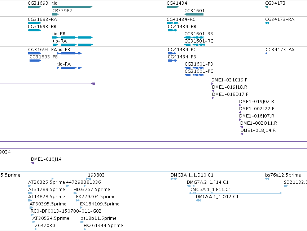Screen dimensions: 307x231
Task: Select BAC end DME1-018J14.R
Action: [258, 131]
